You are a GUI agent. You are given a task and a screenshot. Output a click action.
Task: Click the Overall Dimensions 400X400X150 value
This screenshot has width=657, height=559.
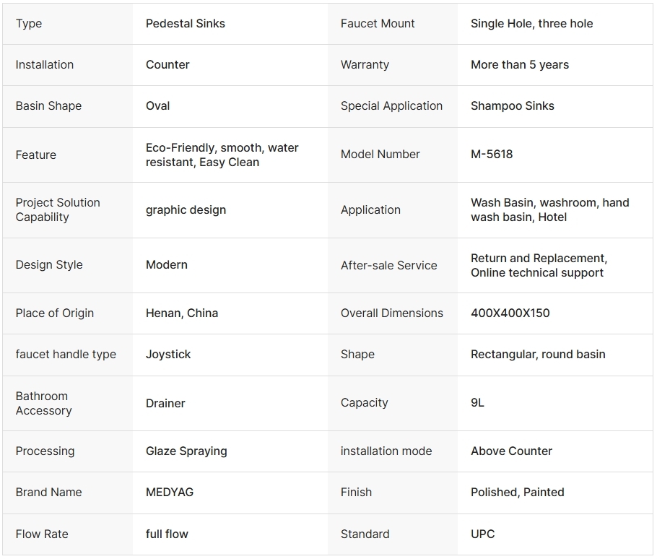(510, 313)
